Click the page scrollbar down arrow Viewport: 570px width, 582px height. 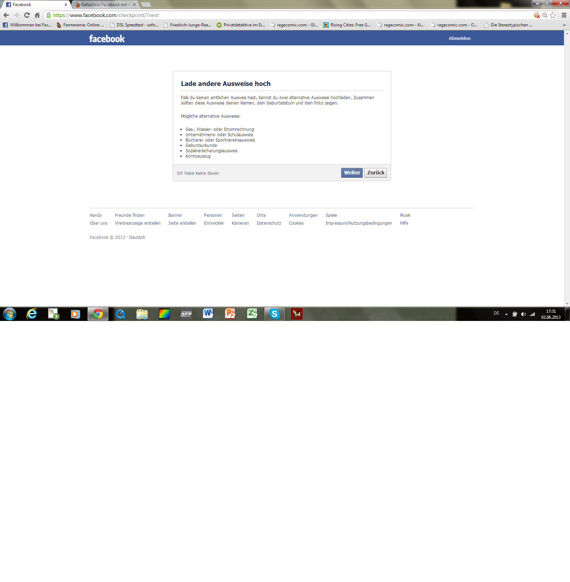point(567,304)
